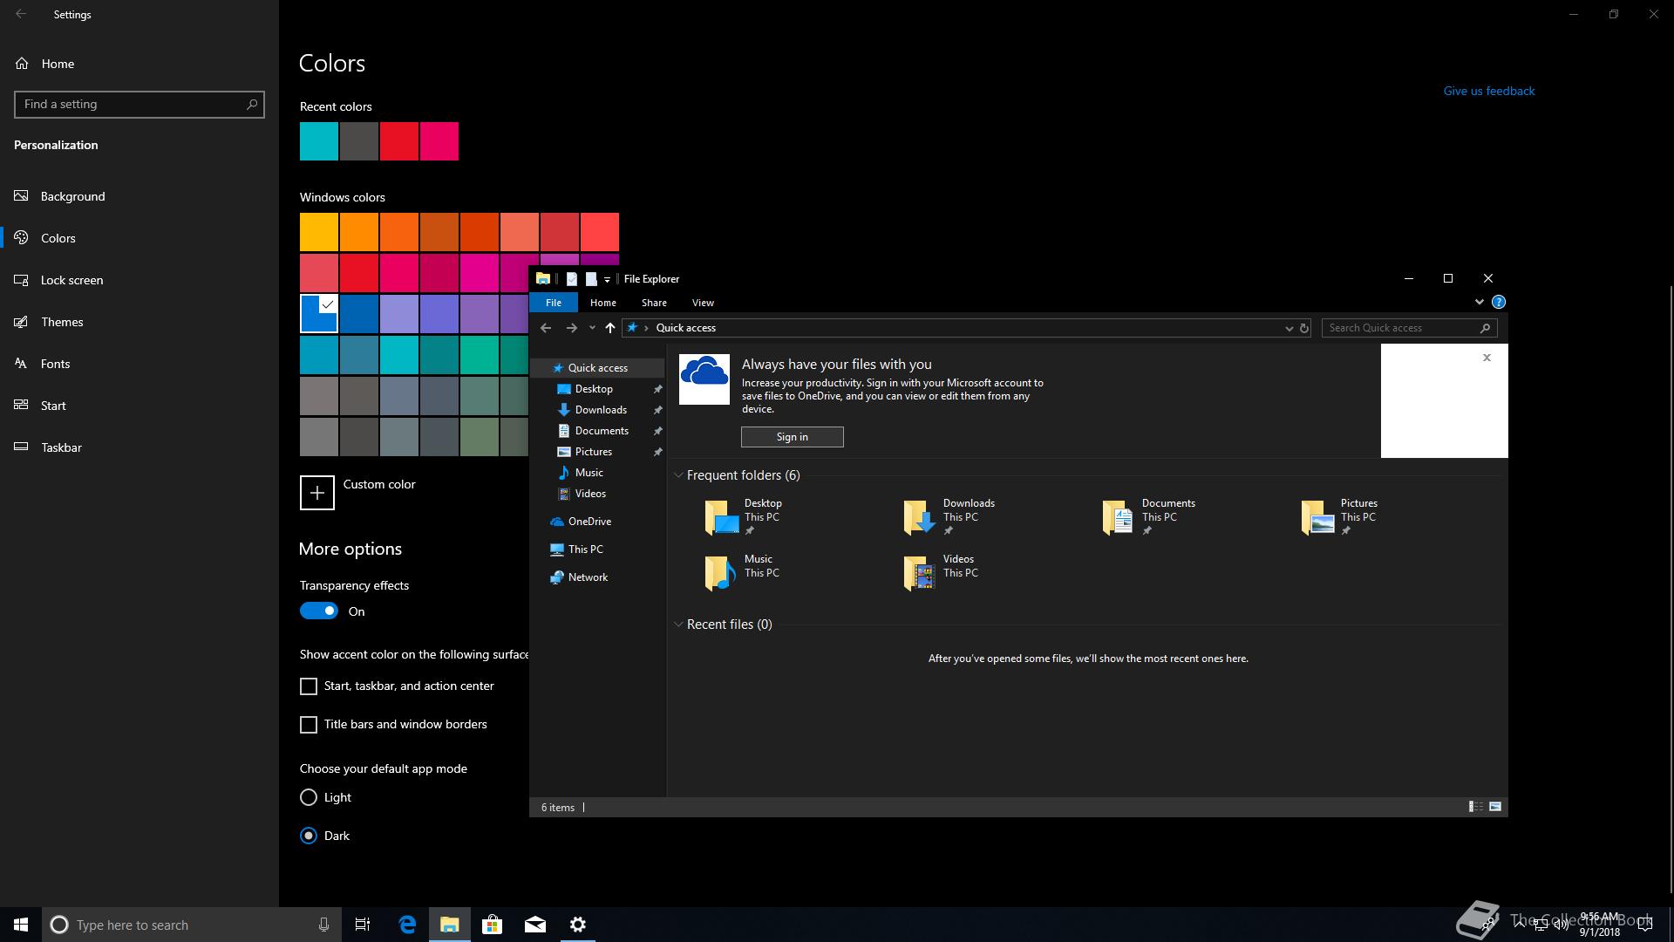Image resolution: width=1674 pixels, height=942 pixels.
Task: Open the Downloads frequent folder
Action: click(950, 517)
